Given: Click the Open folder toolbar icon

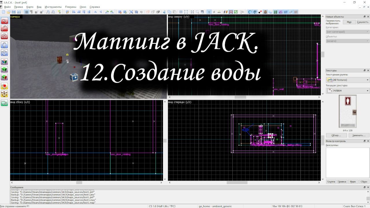Looking at the screenshot, I should [x=9, y=12].
